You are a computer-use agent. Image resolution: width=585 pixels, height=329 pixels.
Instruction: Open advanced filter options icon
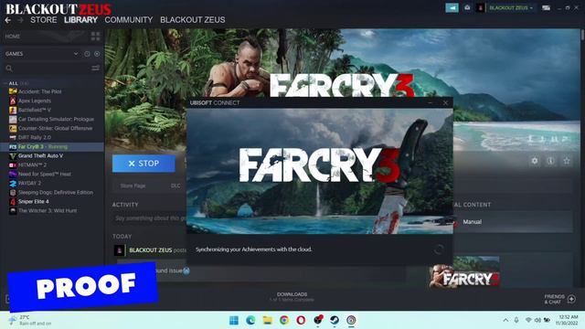click(95, 68)
